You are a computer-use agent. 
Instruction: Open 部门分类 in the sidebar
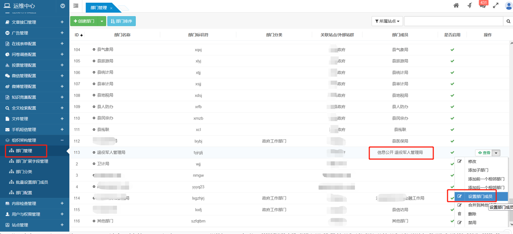pos(24,172)
